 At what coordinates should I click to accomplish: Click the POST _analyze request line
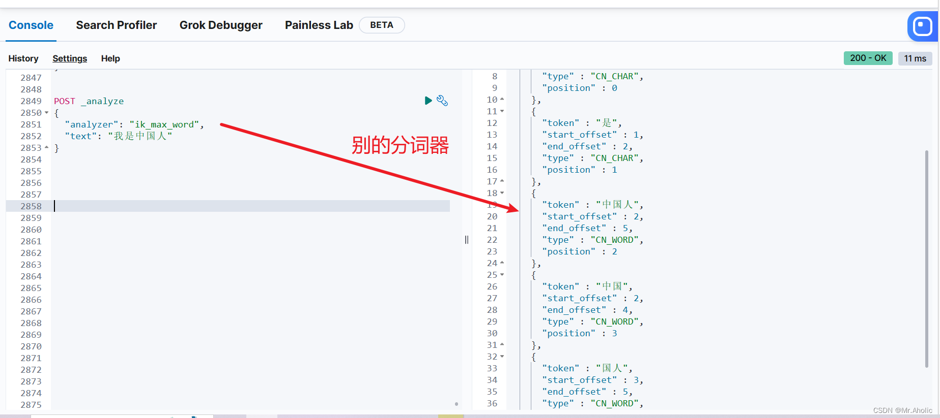tap(89, 101)
